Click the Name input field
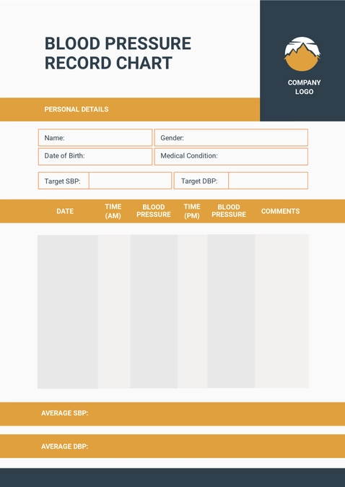345x487 pixels. pyautogui.click(x=95, y=137)
